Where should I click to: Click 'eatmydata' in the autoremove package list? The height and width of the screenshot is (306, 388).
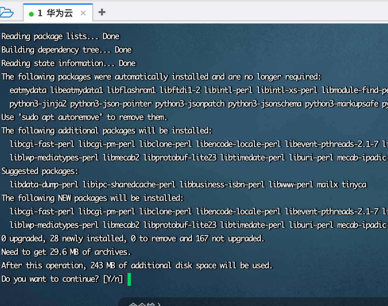[x=28, y=90]
